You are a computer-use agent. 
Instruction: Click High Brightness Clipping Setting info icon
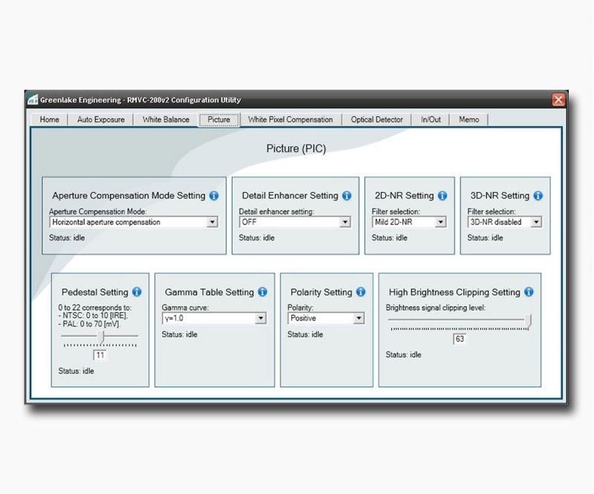coord(529,292)
